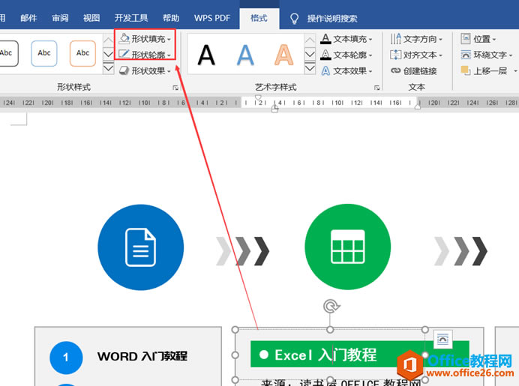Select the second triple-chevron arrow graphic
Image resolution: width=519 pixels, height=386 pixels.
pos(460,251)
